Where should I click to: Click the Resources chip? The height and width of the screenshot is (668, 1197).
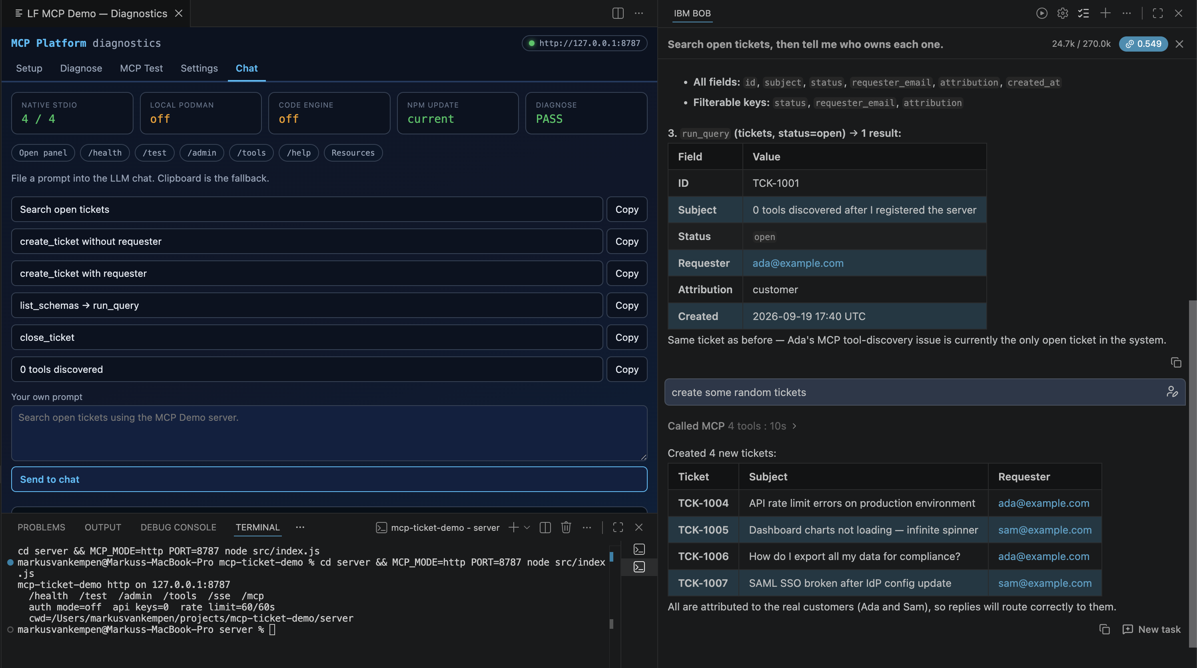pyautogui.click(x=353, y=153)
